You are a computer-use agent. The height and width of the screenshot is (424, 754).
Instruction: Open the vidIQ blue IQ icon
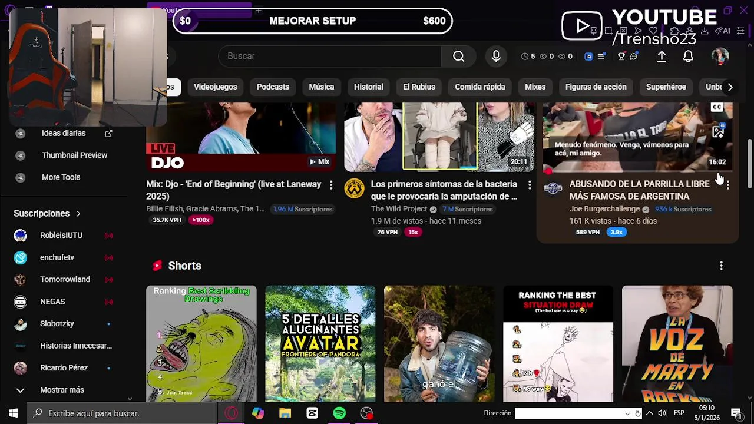point(588,57)
